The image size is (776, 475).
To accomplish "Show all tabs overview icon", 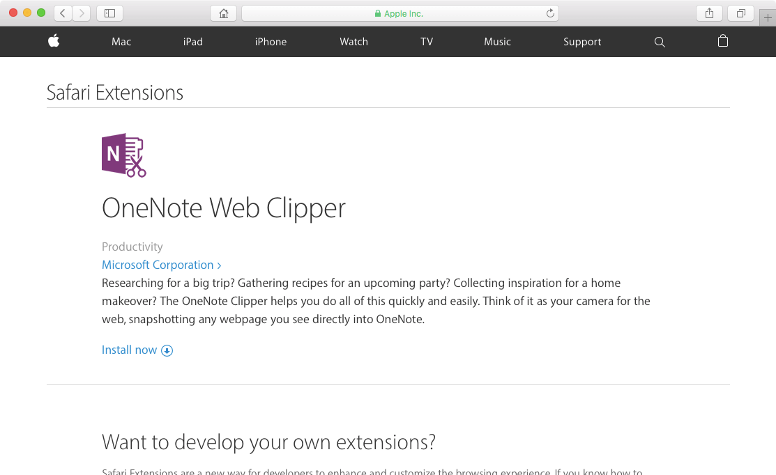I will coord(741,13).
